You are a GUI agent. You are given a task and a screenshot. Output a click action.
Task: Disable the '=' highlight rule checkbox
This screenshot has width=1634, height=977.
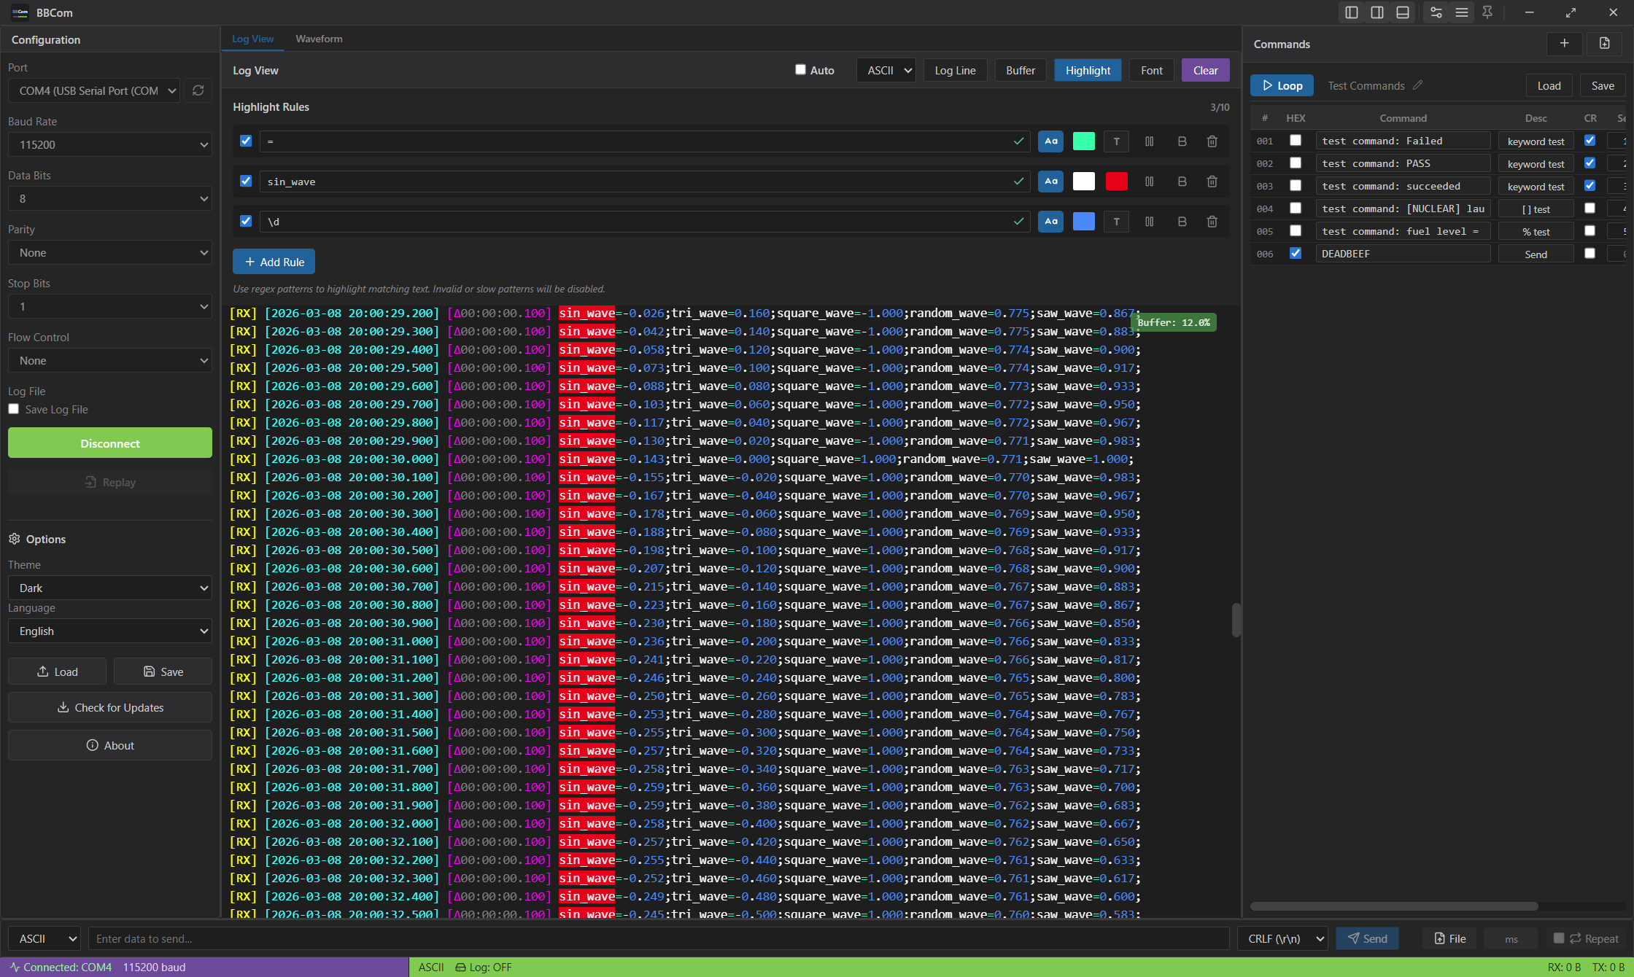(246, 141)
